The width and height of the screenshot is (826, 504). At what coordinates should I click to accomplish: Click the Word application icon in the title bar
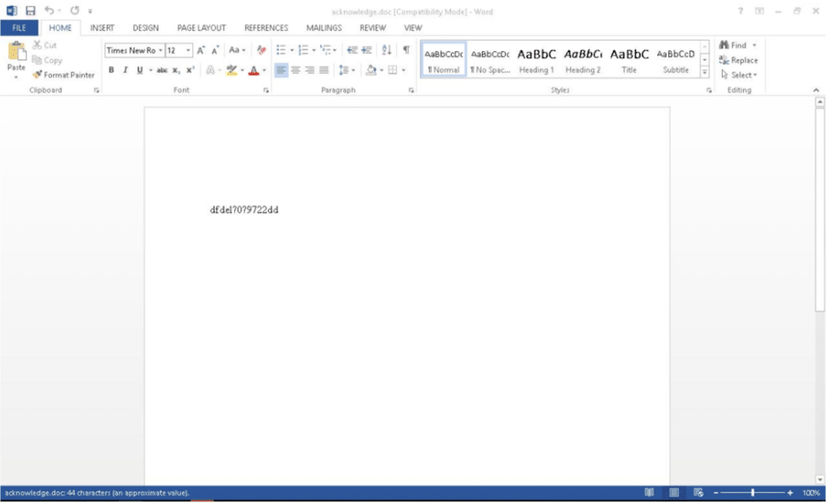tap(11, 10)
